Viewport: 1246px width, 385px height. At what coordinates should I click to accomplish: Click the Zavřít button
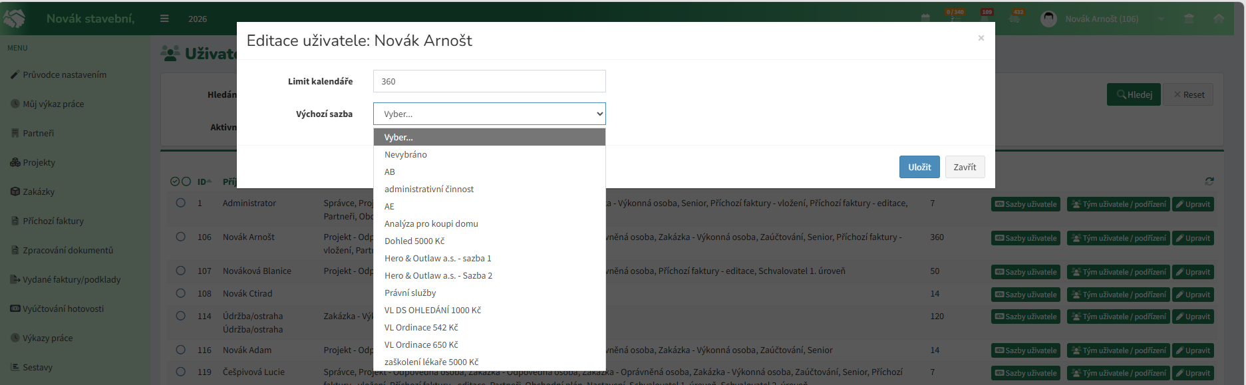tap(965, 167)
